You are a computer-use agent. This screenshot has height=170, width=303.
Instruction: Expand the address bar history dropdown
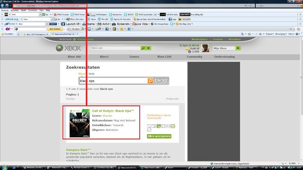pyautogui.click(x=245, y=6)
